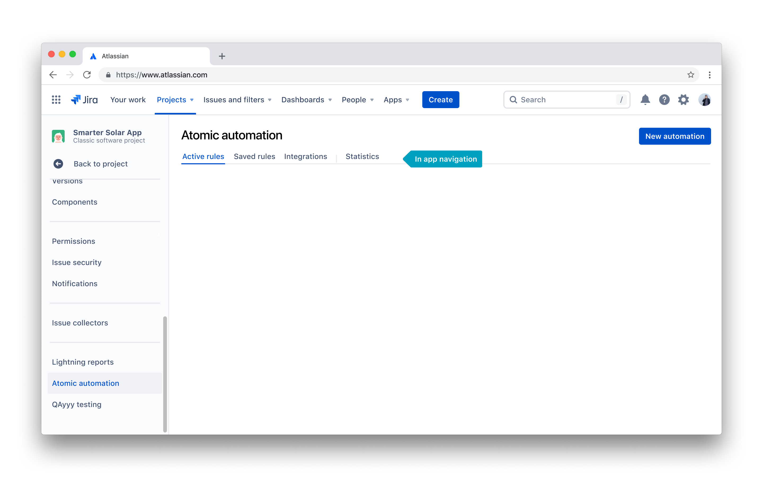Open the app switcher grid icon
The image size is (763, 477).
pos(56,100)
